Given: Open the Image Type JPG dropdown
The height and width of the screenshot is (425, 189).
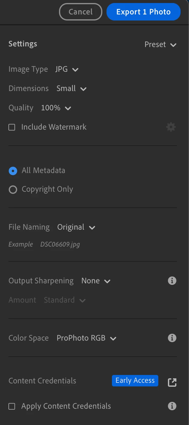Looking at the screenshot, I should coord(67,70).
